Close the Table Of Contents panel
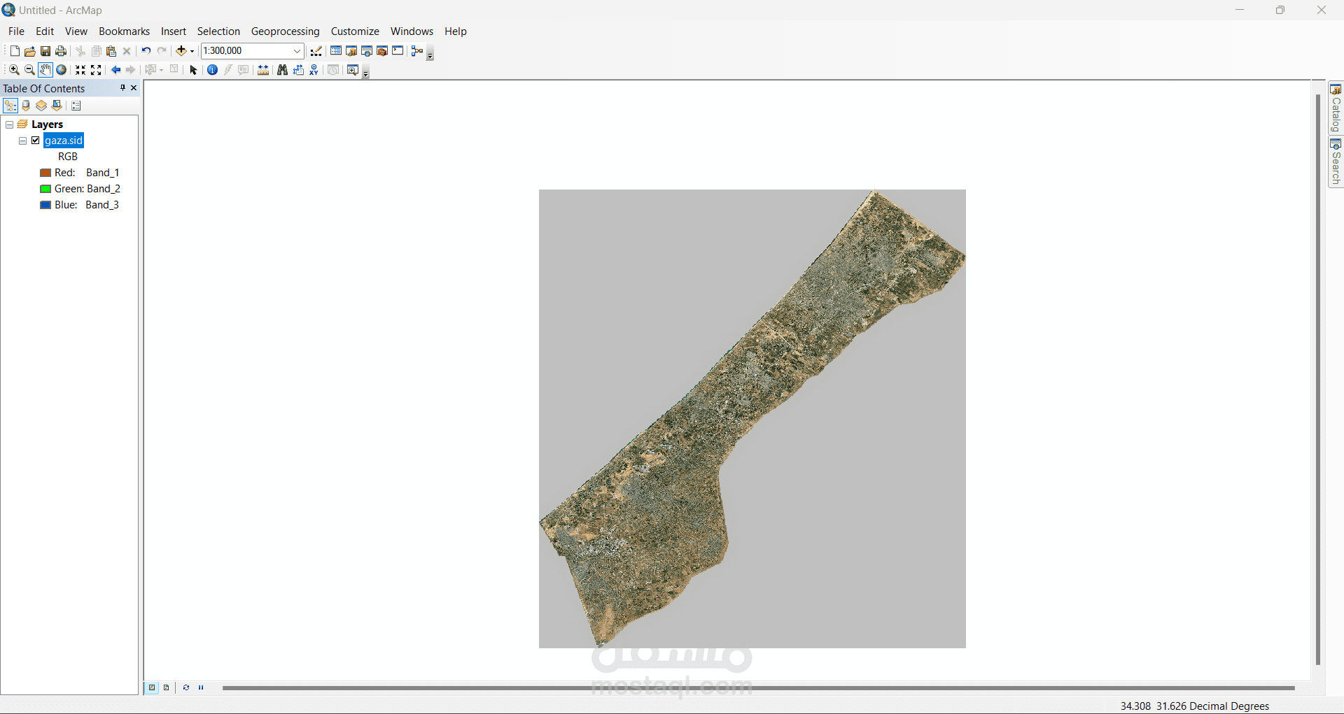Image resolution: width=1344 pixels, height=714 pixels. [134, 88]
